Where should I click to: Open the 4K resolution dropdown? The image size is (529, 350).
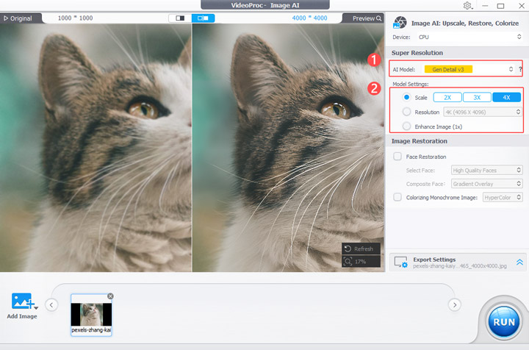[x=483, y=112]
